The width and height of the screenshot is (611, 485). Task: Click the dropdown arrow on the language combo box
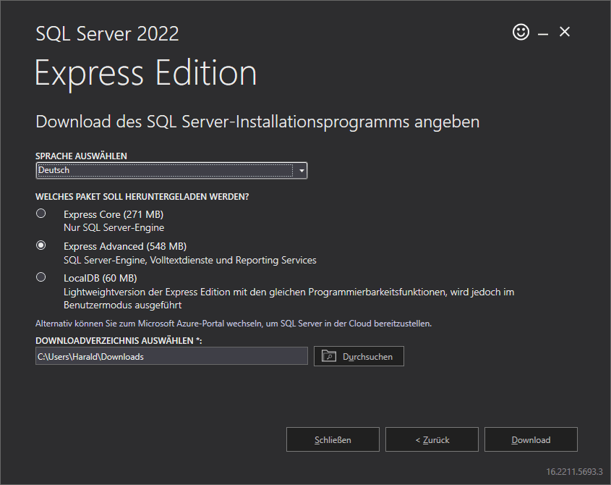click(x=301, y=170)
